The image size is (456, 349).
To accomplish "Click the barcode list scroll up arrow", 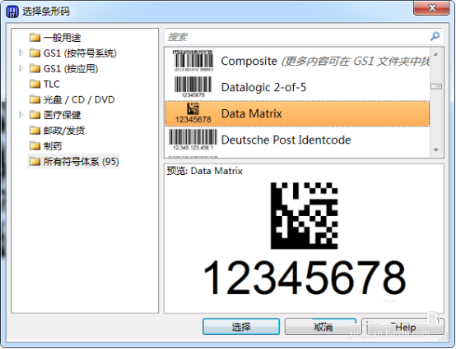I will pyautogui.click(x=436, y=54).
